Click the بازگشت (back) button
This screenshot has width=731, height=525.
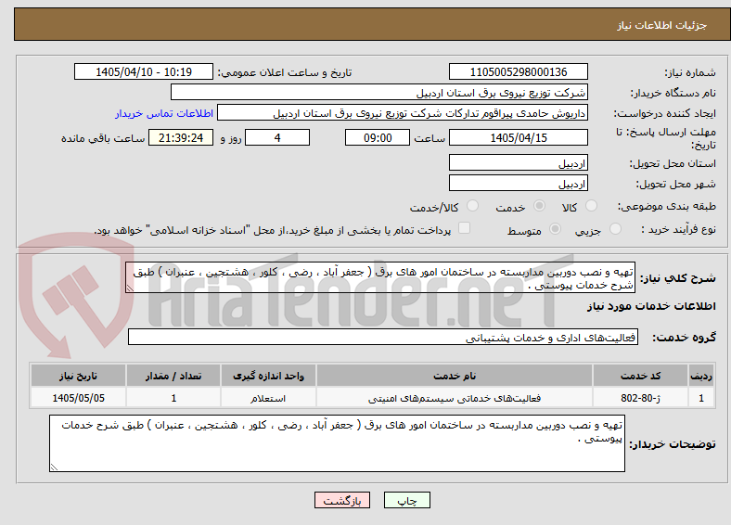(342, 500)
